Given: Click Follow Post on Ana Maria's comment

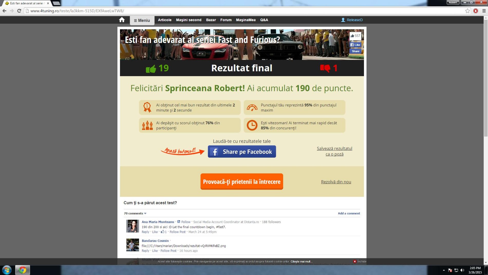Looking at the screenshot, I should 177,232.
